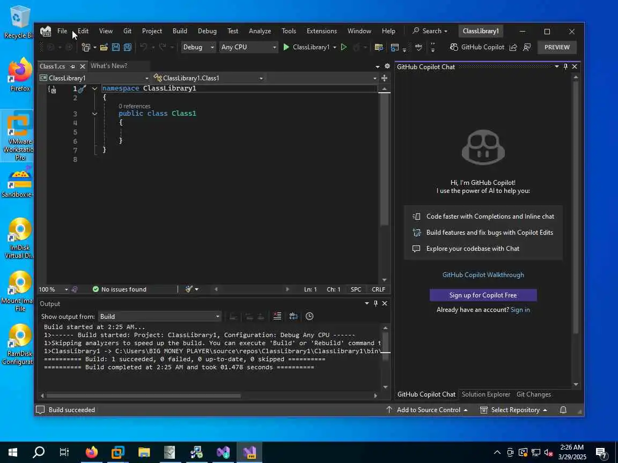The height and width of the screenshot is (463, 618).
Task: Start without debugging using outlined play icon
Action: [344, 47]
